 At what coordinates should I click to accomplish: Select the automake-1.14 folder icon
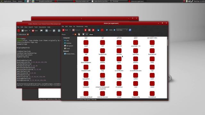pyautogui.click(x=135, y=42)
